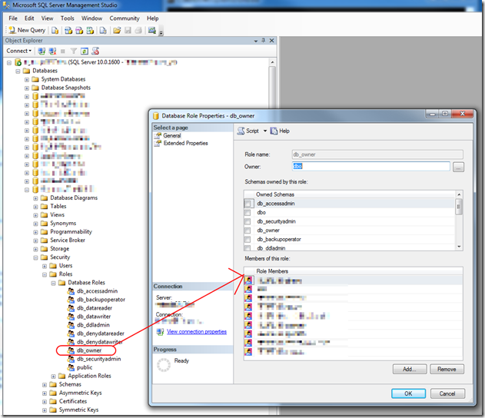Click the Object Explorer scrollbar up arrow
The image size is (485, 418).
pos(272,62)
